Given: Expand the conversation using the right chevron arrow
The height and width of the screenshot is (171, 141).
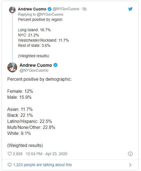Looking at the screenshot, I should pyautogui.click(x=130, y=165).
